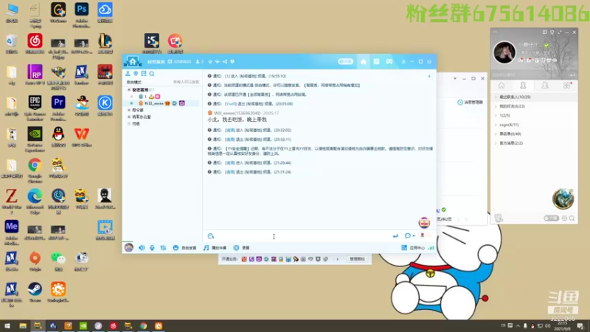Start recording with the 录音 button
Viewport: 590px width, 332px height.
(241, 248)
